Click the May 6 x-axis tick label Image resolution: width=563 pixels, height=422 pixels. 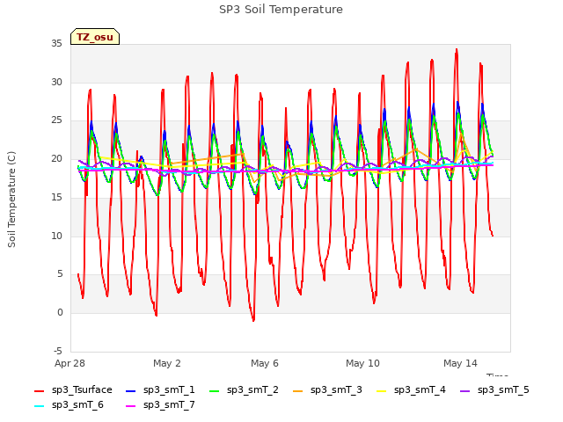pos(265,363)
